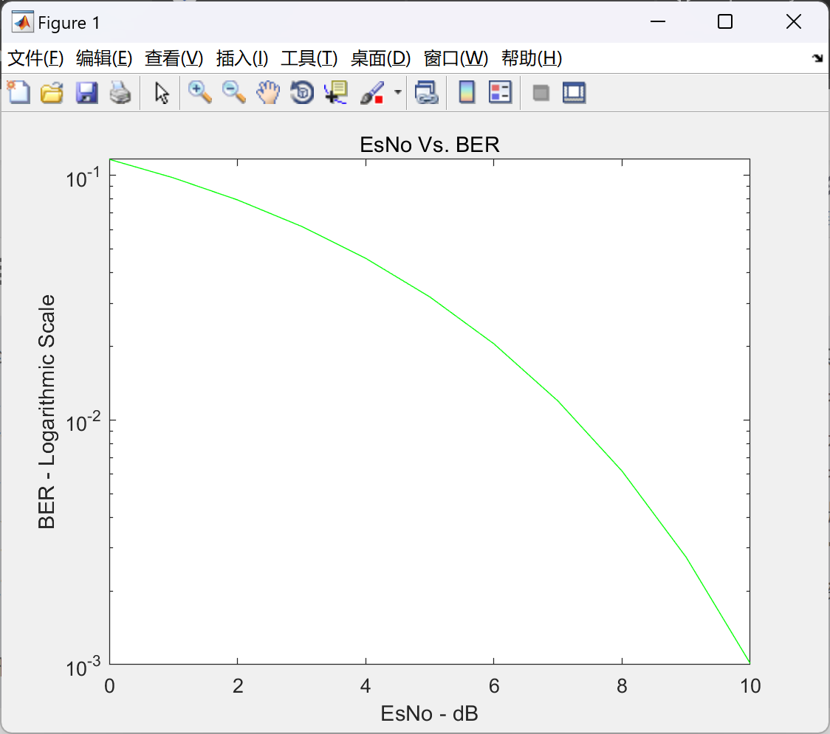Screen dimensions: 830x734
Task: Activate the Data Cursor tool
Action: click(335, 92)
